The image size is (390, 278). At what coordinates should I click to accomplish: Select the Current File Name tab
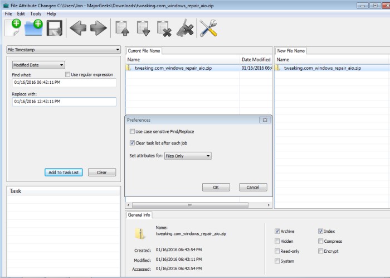point(144,51)
